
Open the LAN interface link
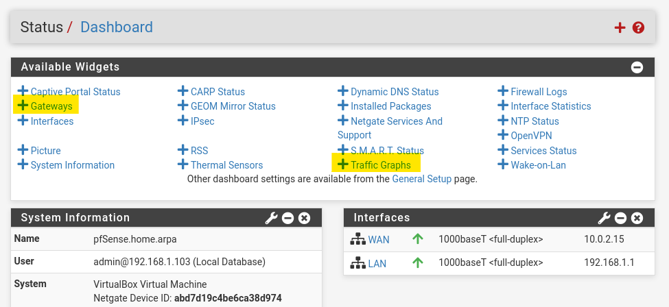377,264
